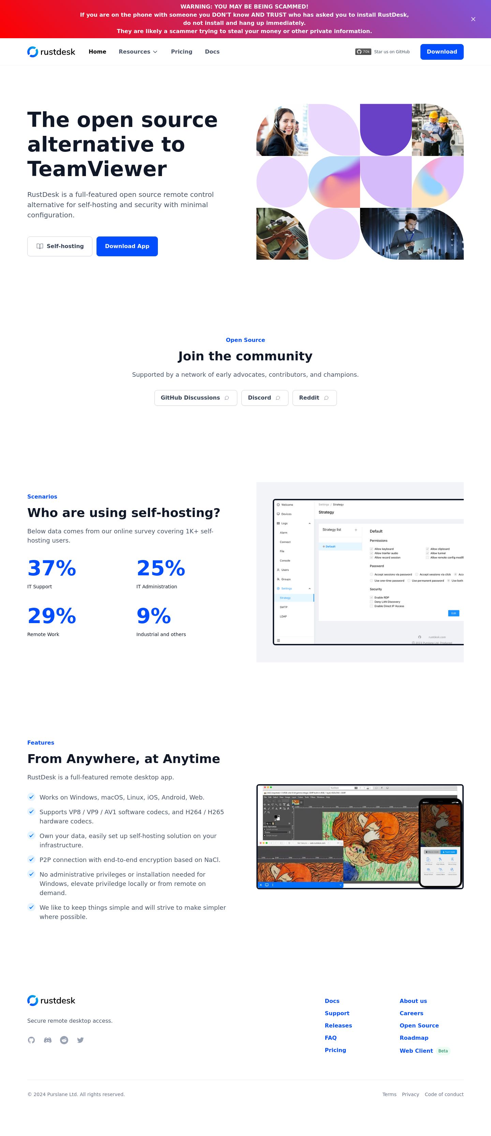
Task: Open the Discord icon in the footer
Action: [48, 1040]
